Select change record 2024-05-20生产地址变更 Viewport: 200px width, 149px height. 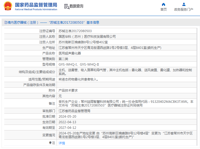tap(125, 135)
